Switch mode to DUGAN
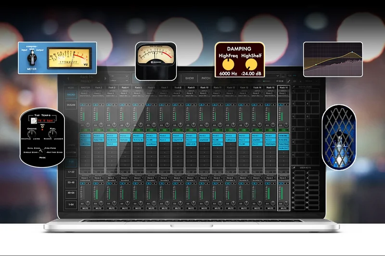This screenshot has height=256, width=385. [71, 105]
